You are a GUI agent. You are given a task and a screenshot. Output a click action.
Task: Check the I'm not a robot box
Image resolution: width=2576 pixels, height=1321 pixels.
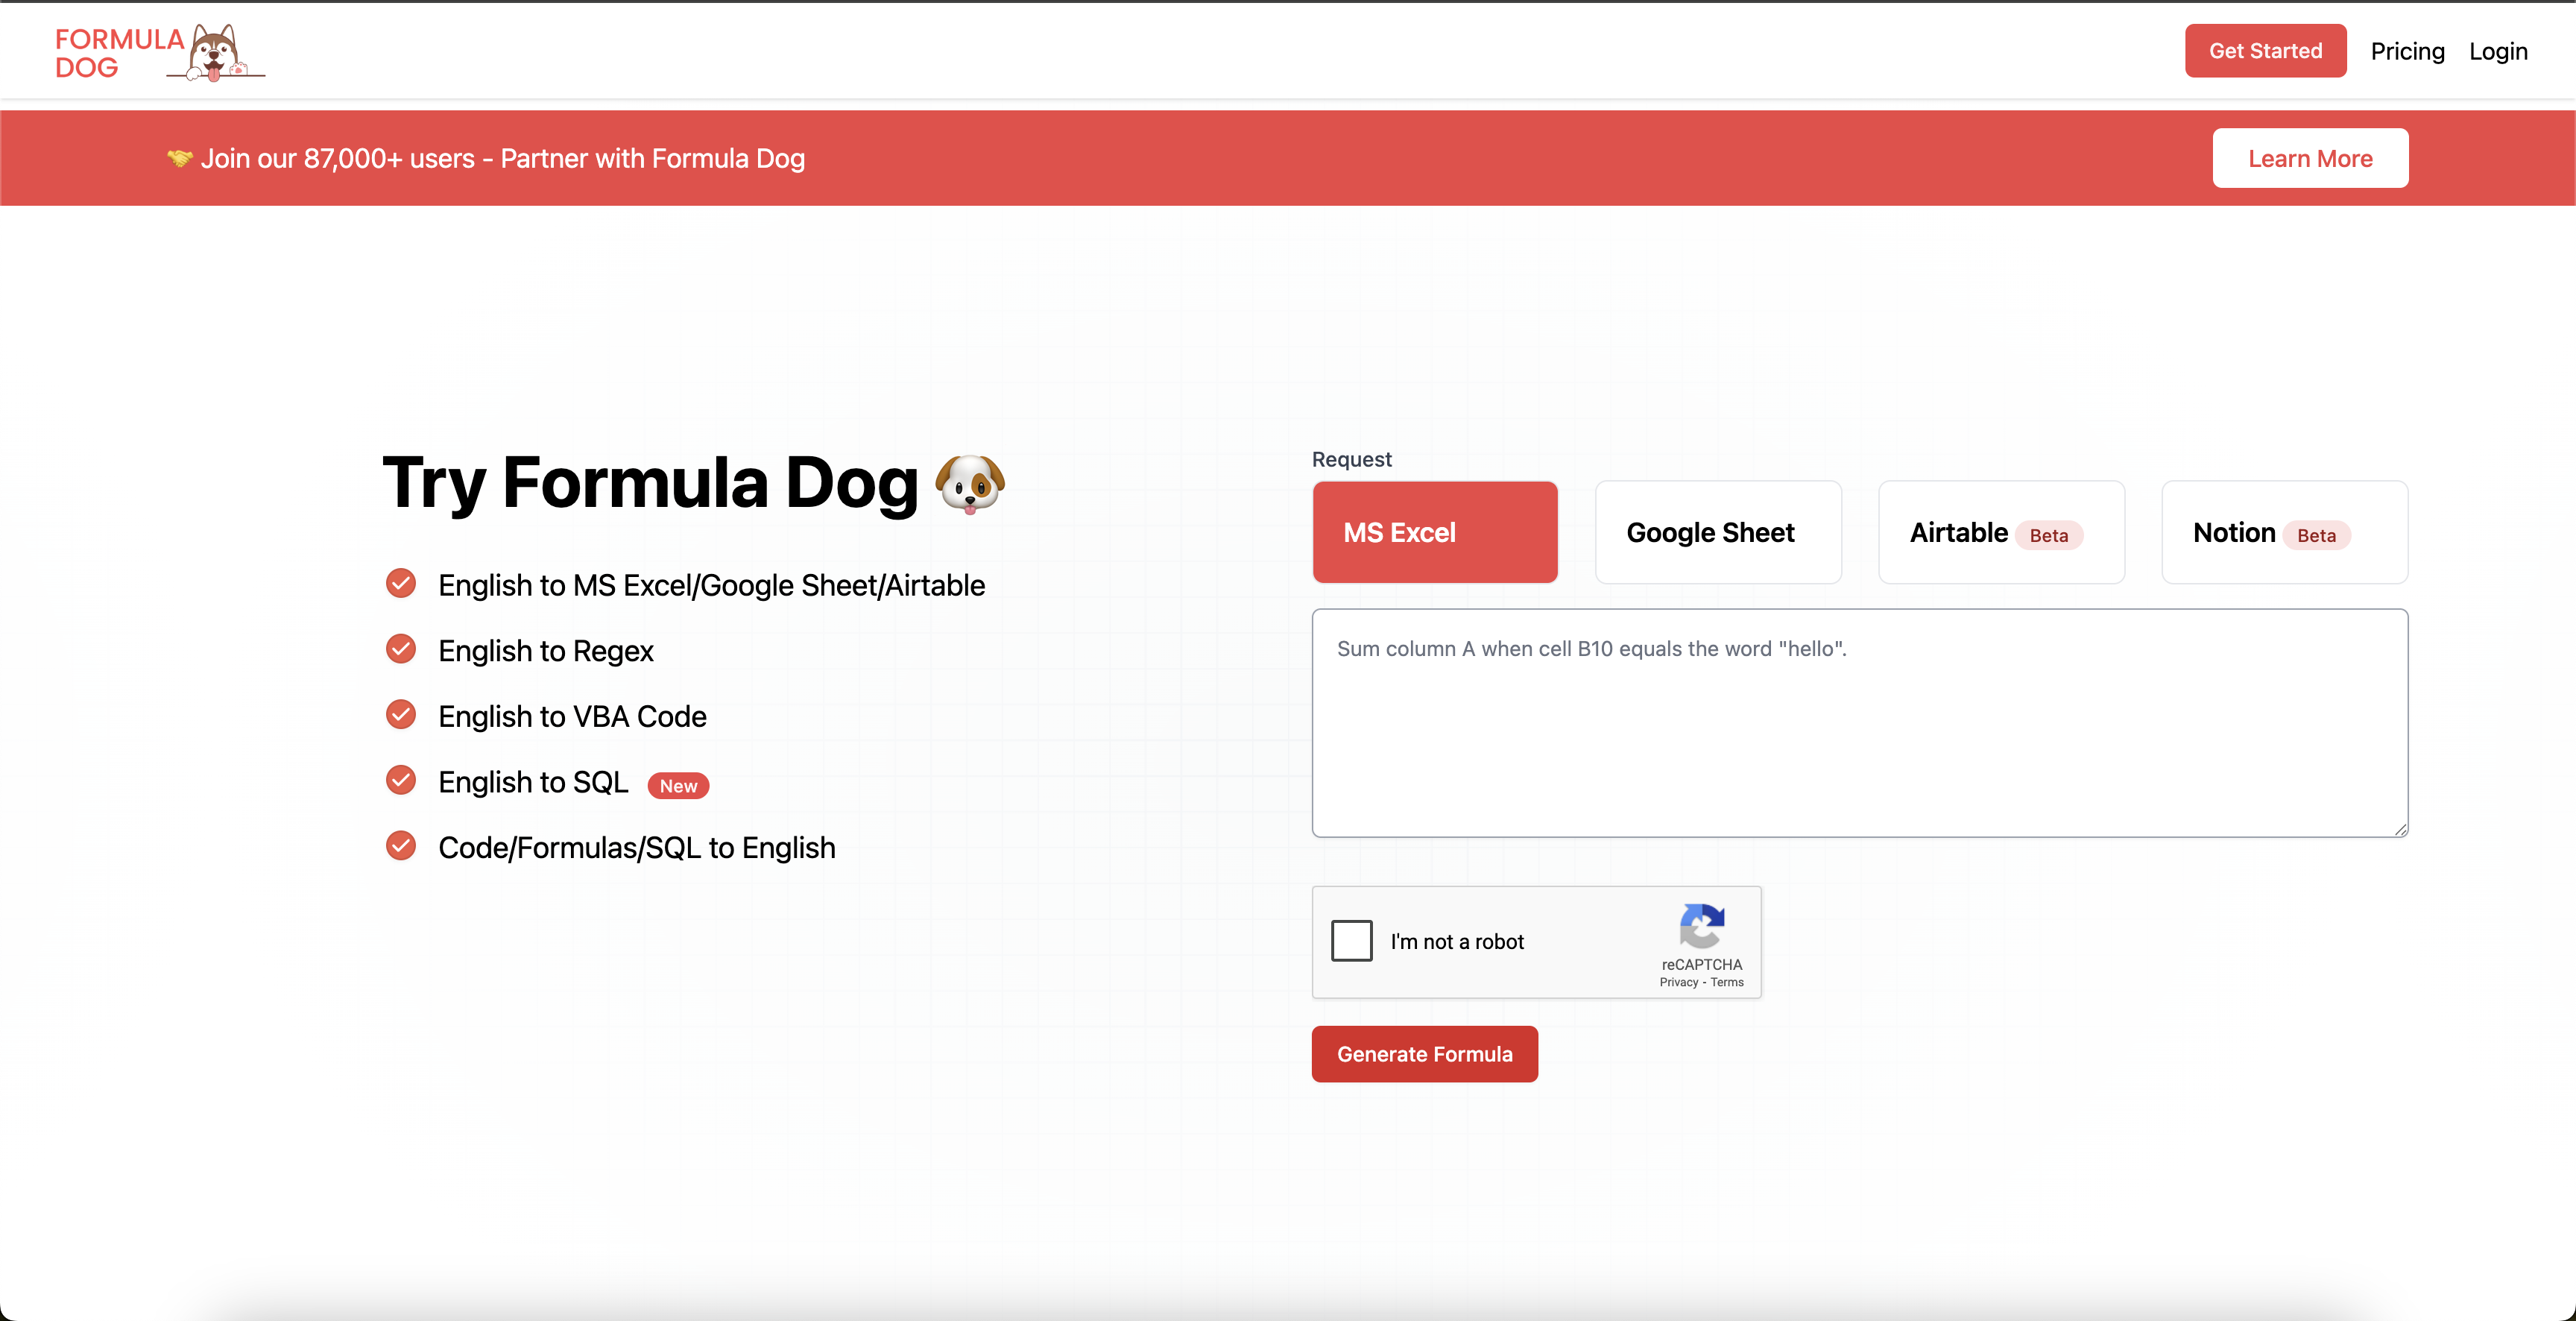tap(1352, 941)
